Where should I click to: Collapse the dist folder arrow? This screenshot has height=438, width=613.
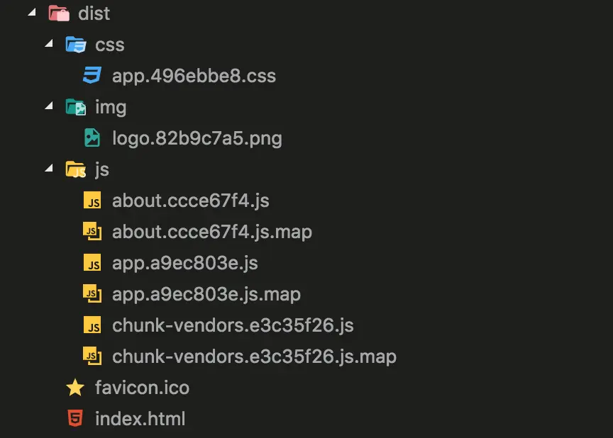[32, 13]
